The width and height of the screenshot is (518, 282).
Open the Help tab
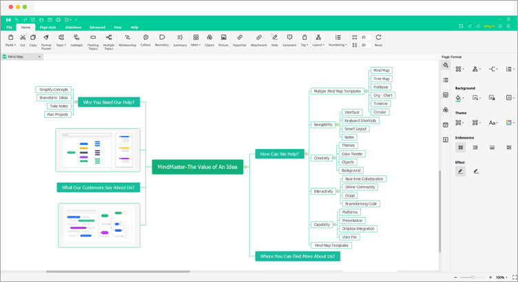[134, 28]
